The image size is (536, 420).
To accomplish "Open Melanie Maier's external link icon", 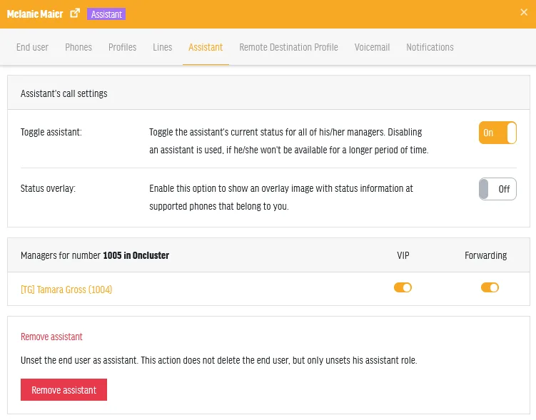I will (75, 14).
